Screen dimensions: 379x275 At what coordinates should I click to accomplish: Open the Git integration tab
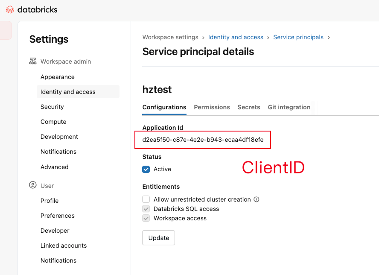289,107
